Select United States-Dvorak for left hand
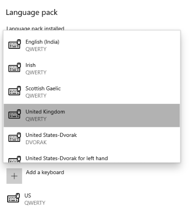The width and height of the screenshot is (194, 211). click(x=92, y=157)
